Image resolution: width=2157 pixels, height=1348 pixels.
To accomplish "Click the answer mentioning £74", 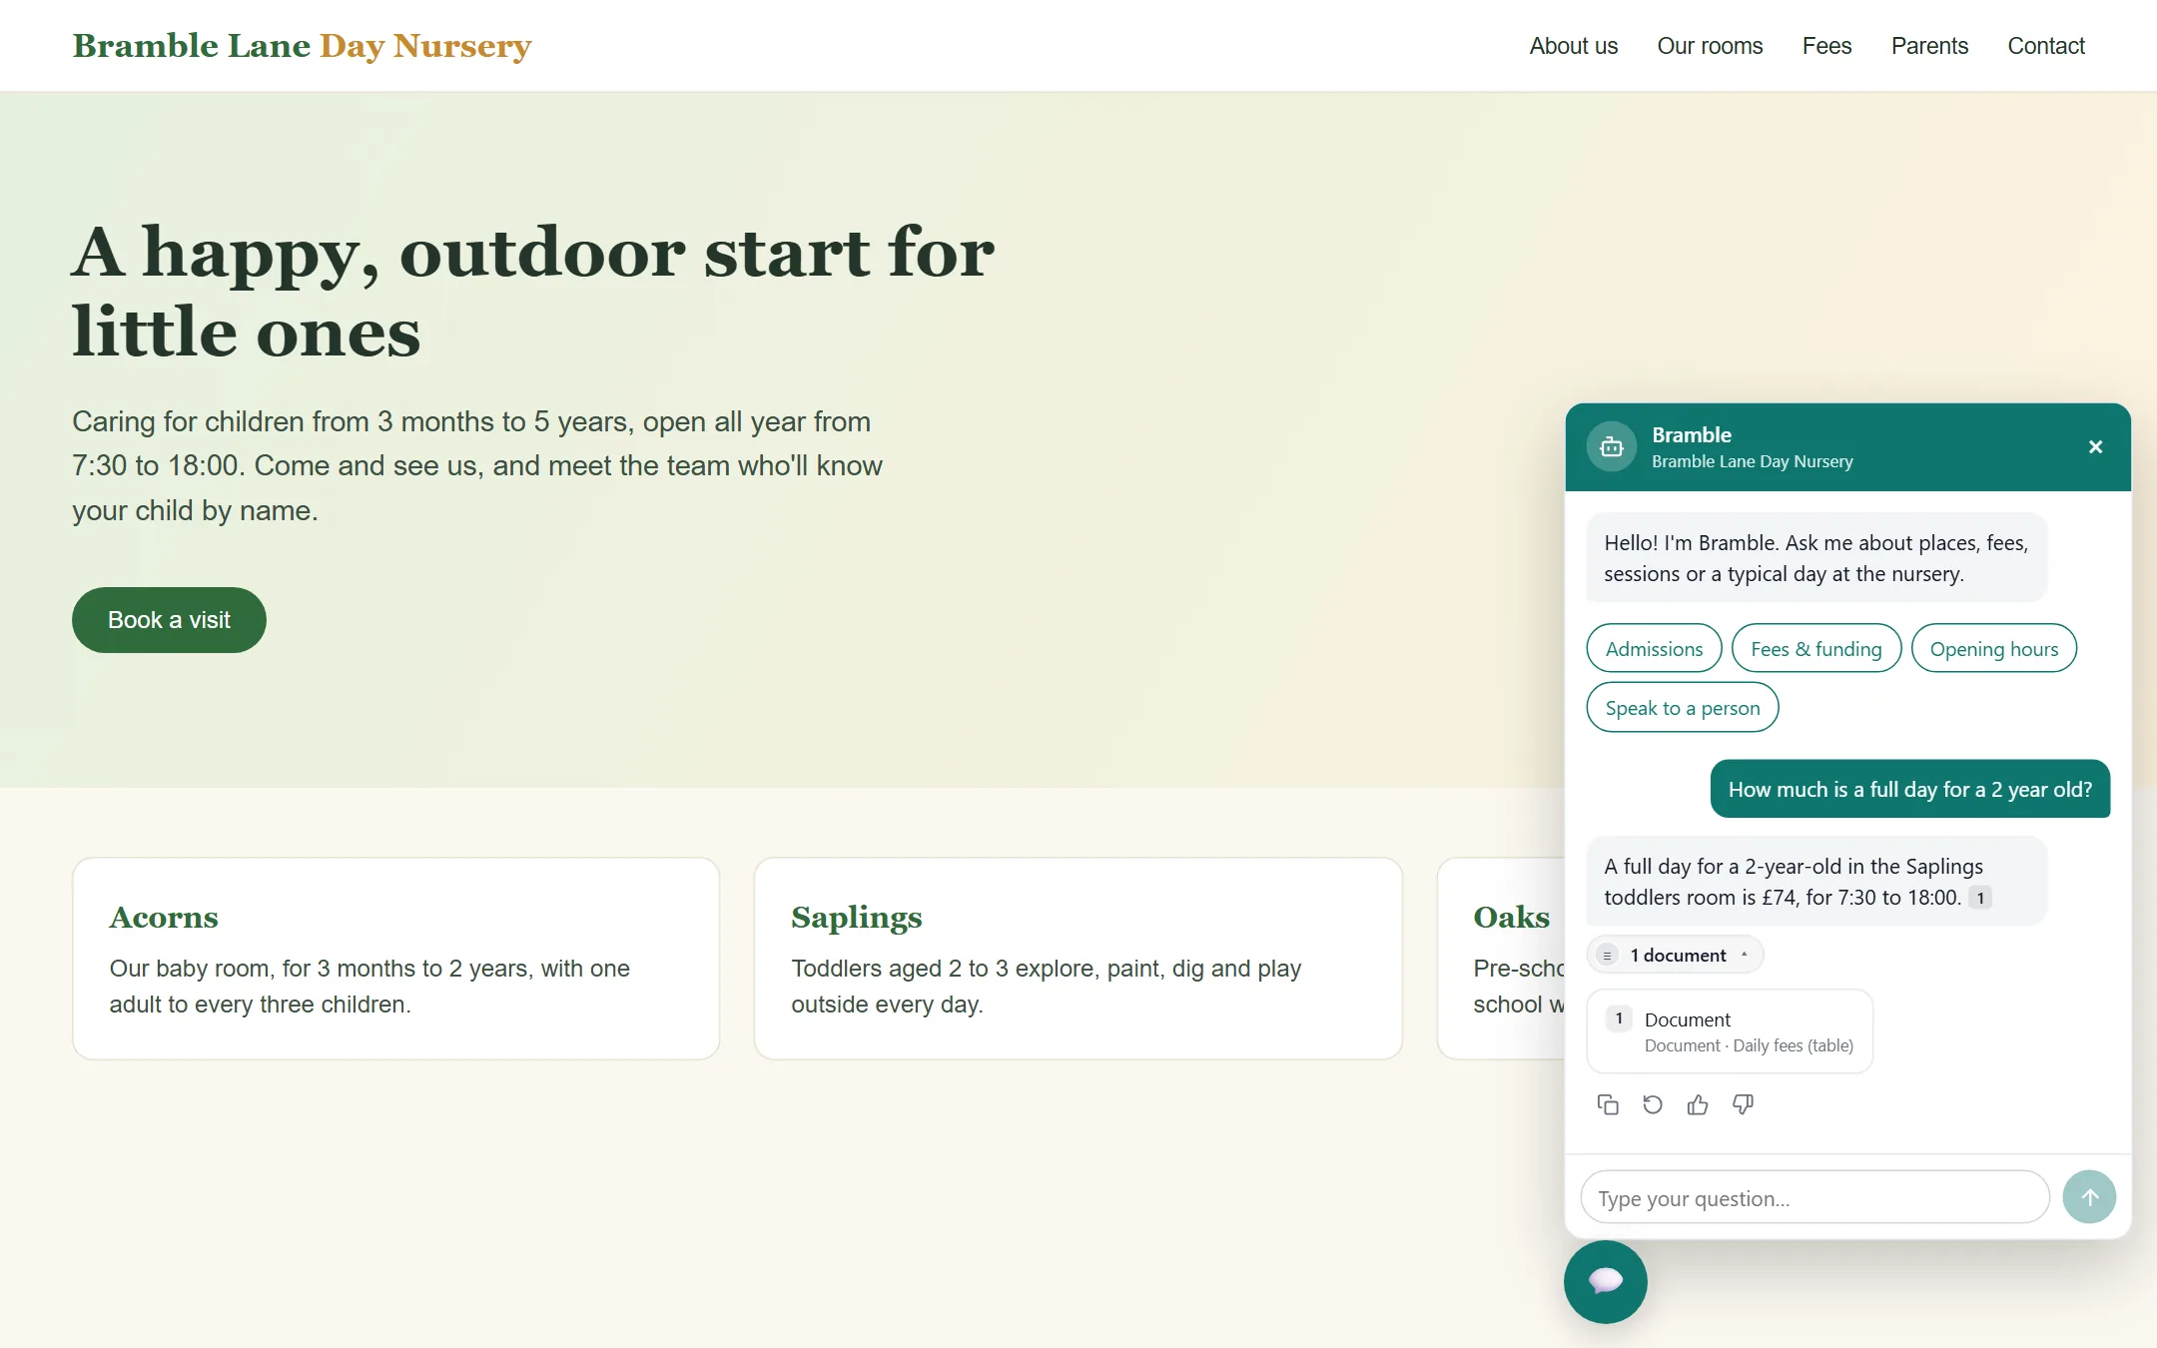I will [1816, 881].
